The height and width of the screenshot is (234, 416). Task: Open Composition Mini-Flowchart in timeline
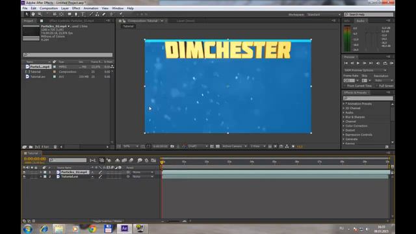(x=92, y=161)
